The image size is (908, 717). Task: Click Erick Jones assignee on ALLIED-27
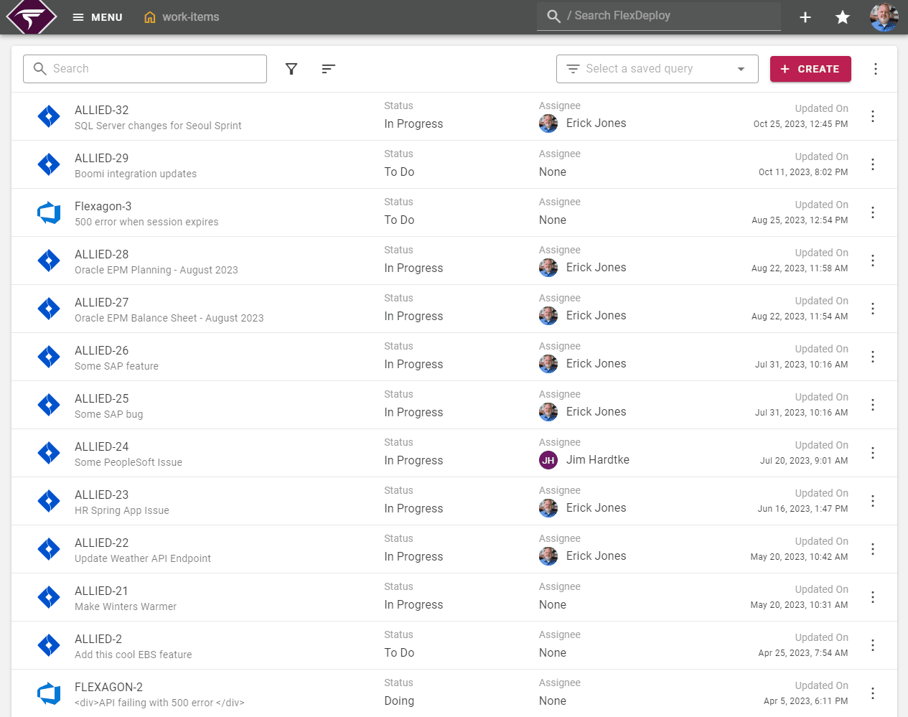pos(596,315)
